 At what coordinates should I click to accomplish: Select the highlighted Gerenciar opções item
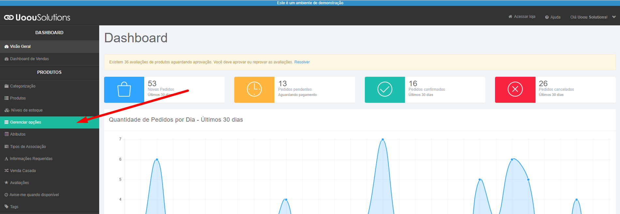50,122
